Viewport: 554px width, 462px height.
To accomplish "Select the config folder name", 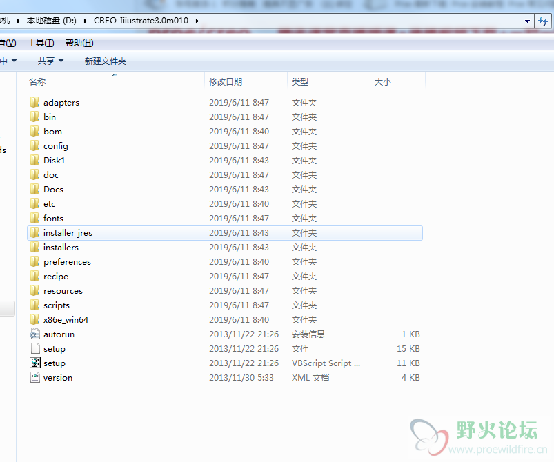I will point(55,146).
